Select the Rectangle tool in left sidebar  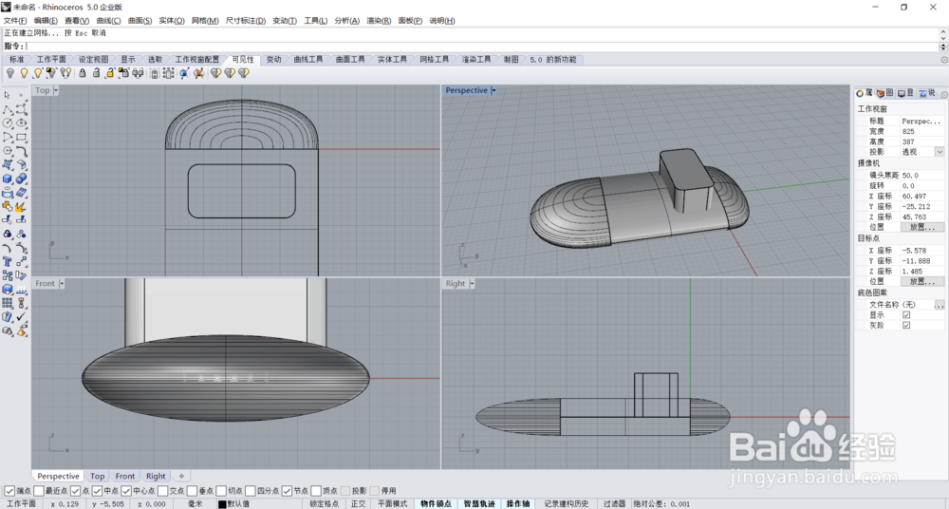(x=21, y=137)
